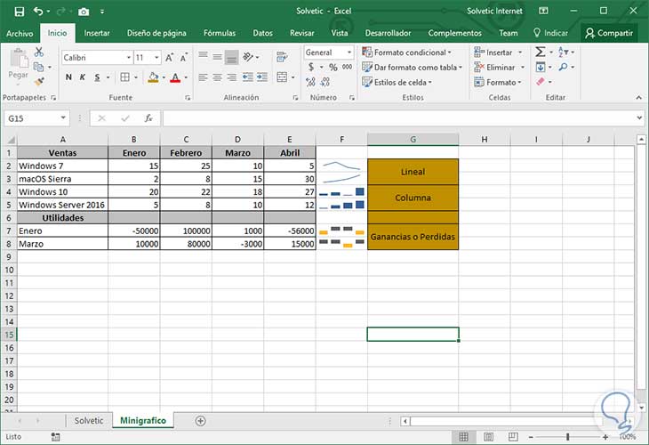The image size is (649, 445).
Task: Open the Archivo tab
Action: (20, 33)
